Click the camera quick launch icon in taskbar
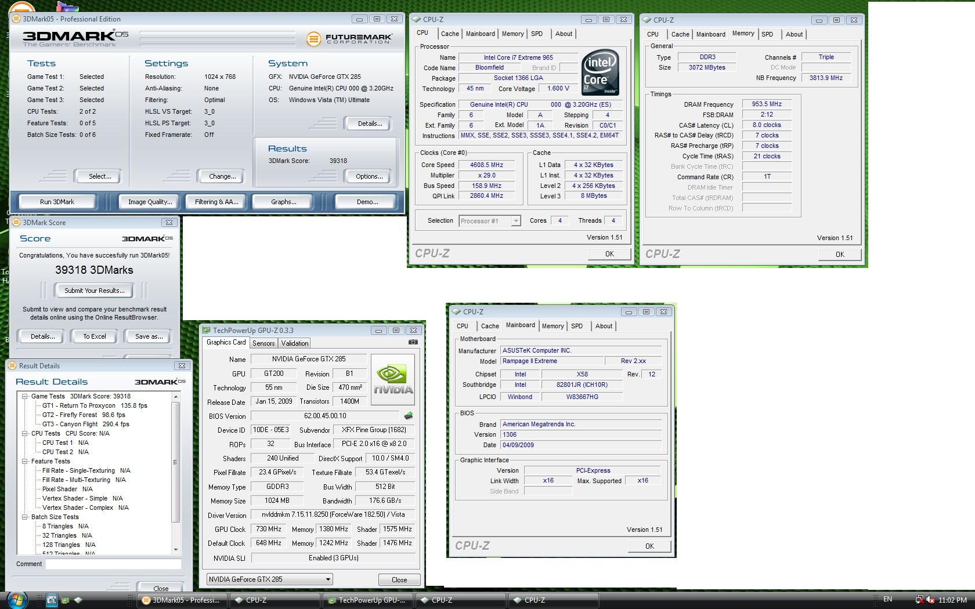975x609 pixels. (x=52, y=600)
